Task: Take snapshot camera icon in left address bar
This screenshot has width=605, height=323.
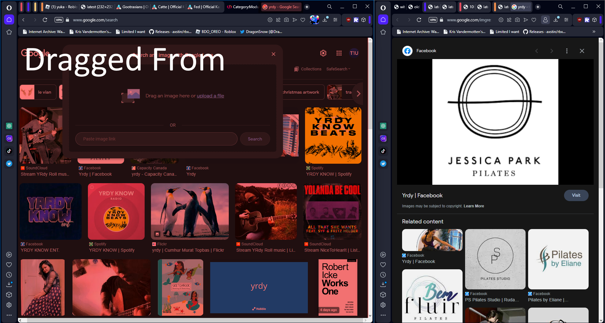Action: 286,20
